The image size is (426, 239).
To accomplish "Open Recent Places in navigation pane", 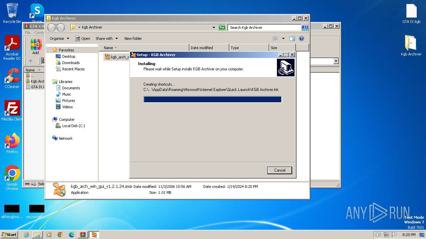I will point(73,69).
